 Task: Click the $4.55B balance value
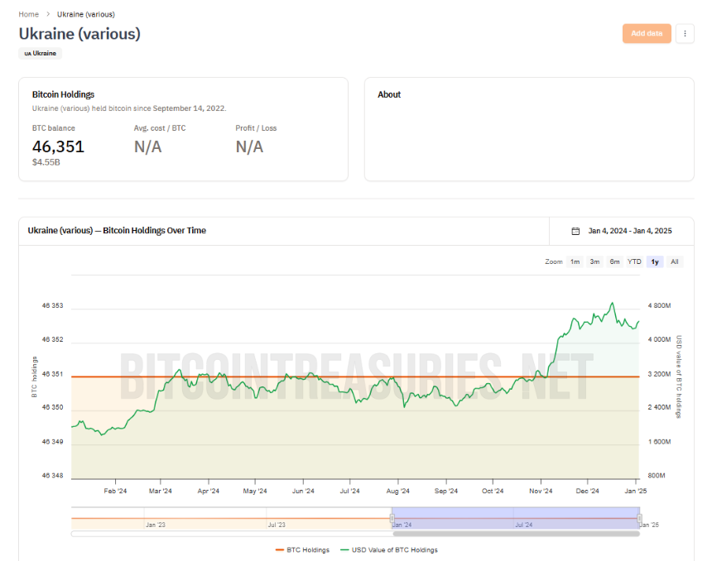tap(46, 162)
